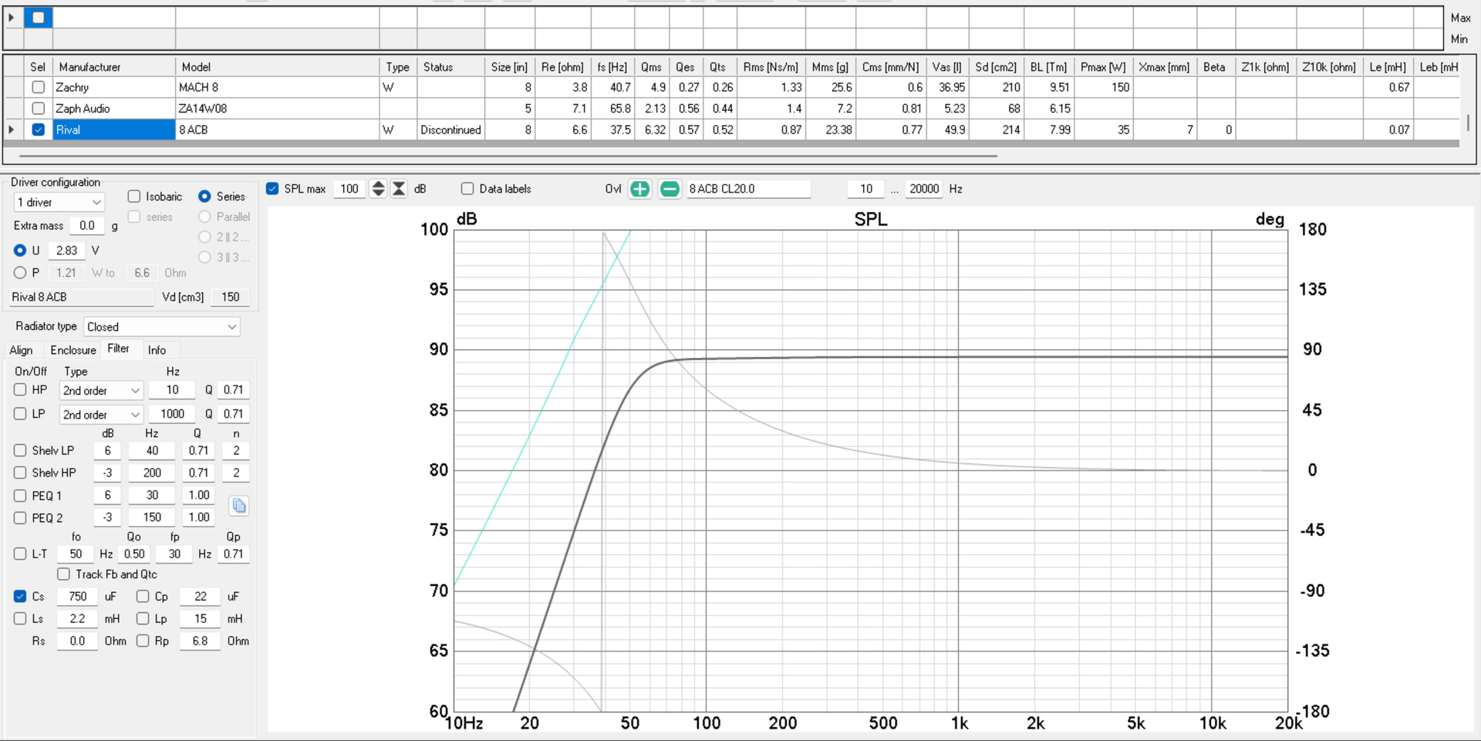The image size is (1481, 741).
Task: Click the Cs capacitance value field
Action: click(x=78, y=597)
